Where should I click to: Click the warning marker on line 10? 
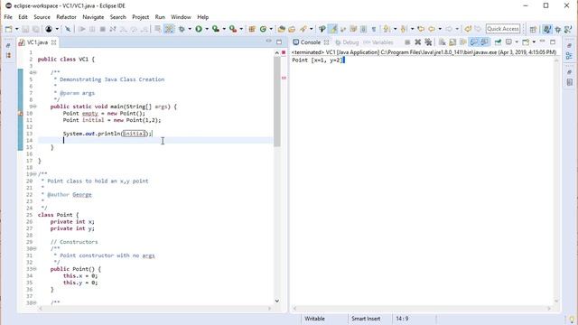(20, 114)
